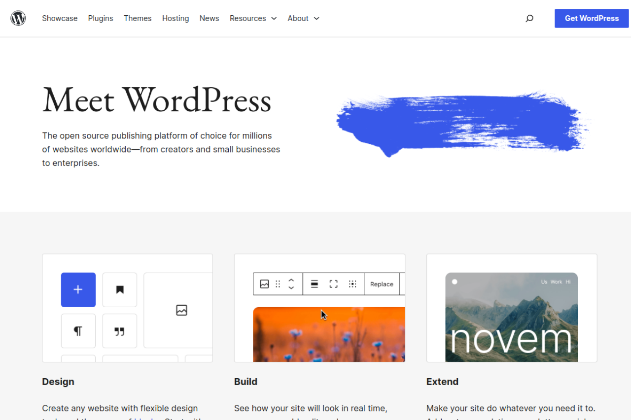631x420 pixels.
Task: Click the Get WordPress button
Action: pyautogui.click(x=592, y=18)
